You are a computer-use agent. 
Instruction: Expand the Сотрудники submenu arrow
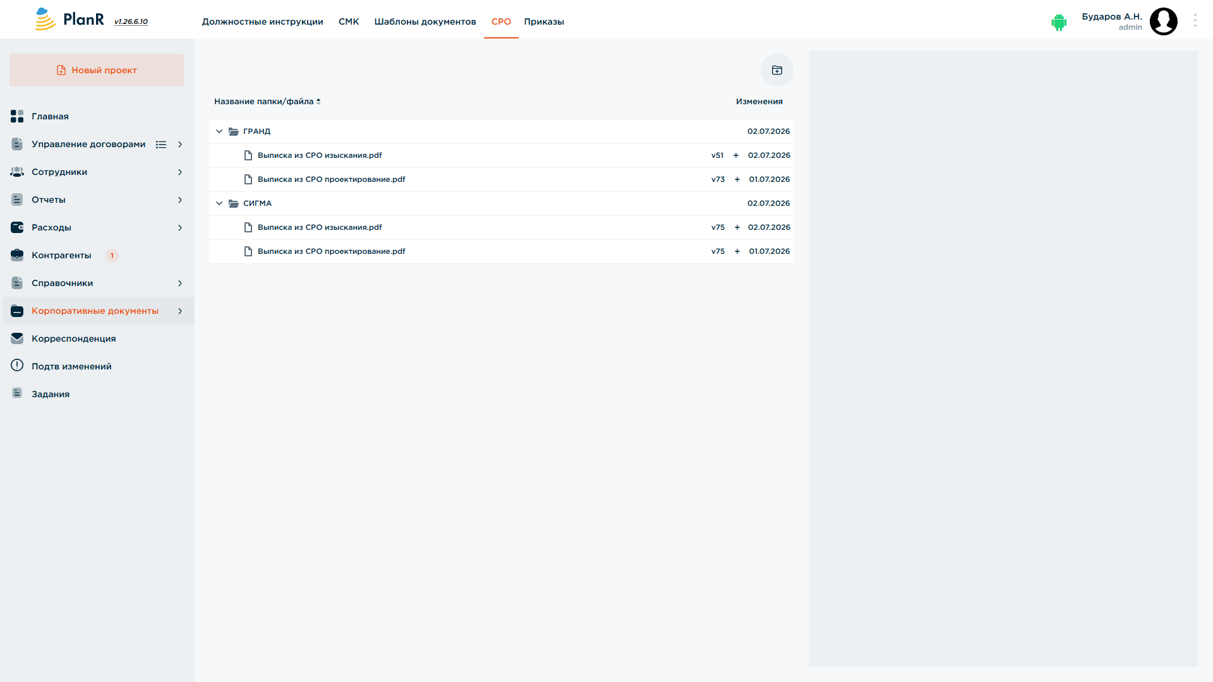180,172
